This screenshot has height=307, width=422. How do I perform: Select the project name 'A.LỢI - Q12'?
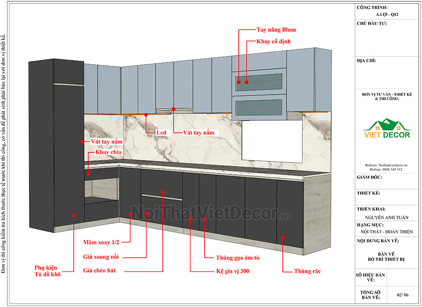[x=387, y=15]
